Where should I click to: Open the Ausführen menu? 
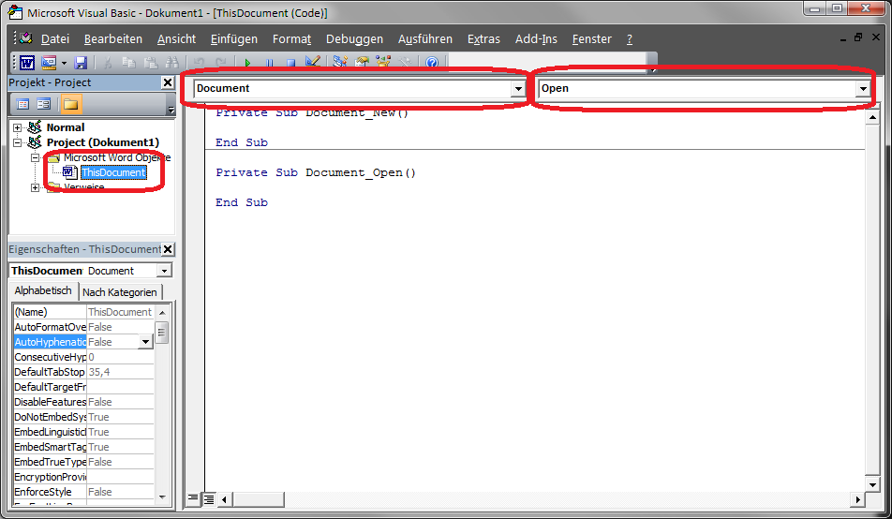click(425, 38)
